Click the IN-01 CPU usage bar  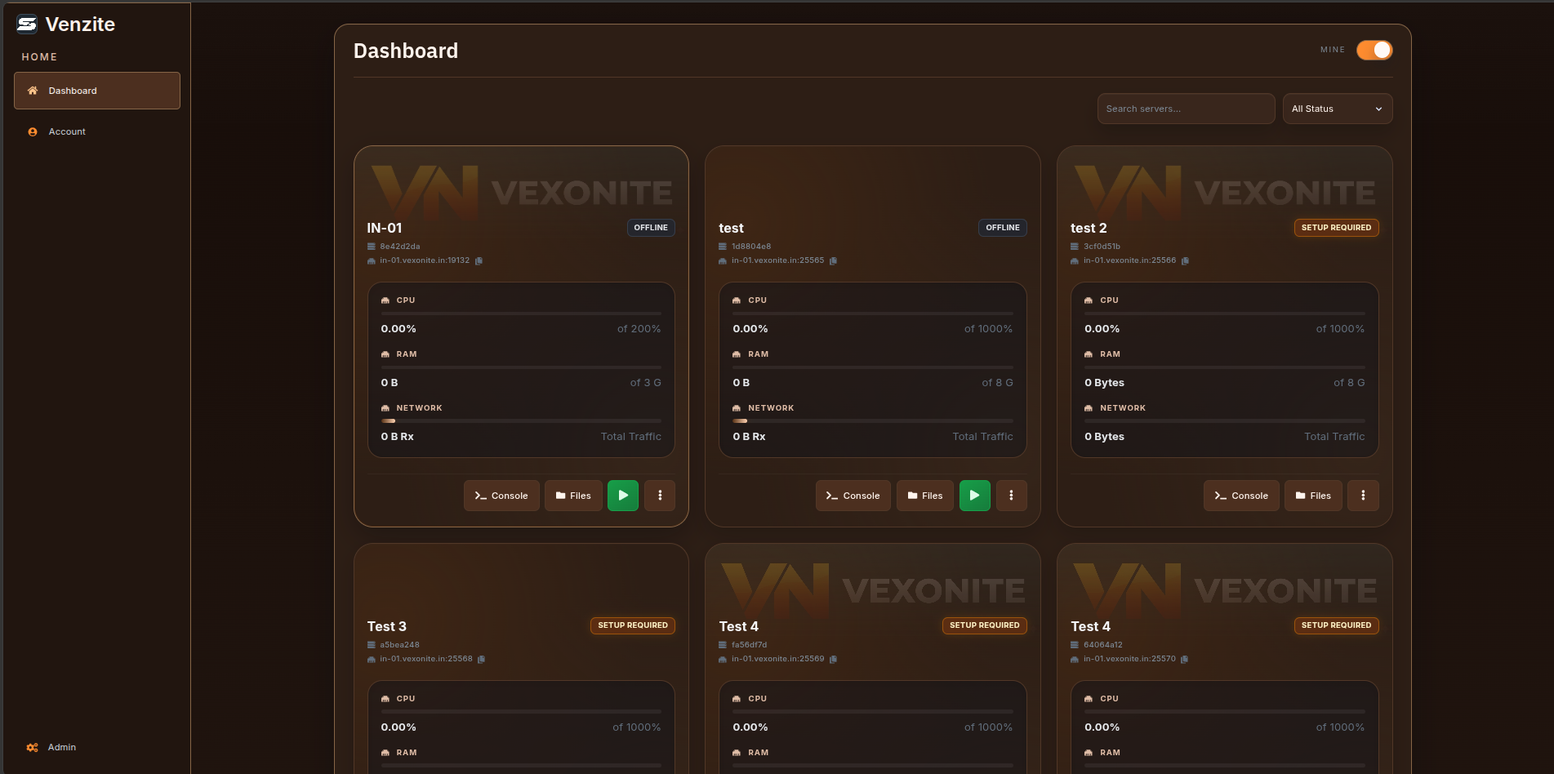point(521,314)
